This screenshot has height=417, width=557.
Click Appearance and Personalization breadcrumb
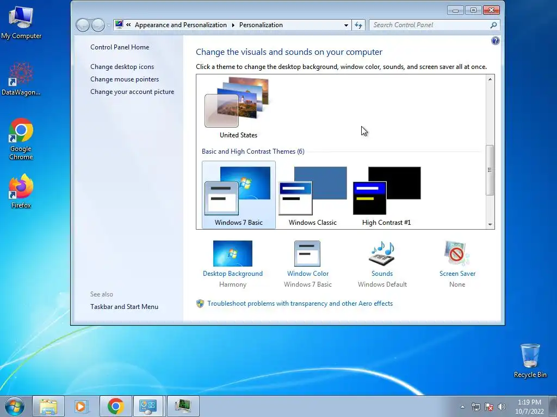[x=181, y=25]
